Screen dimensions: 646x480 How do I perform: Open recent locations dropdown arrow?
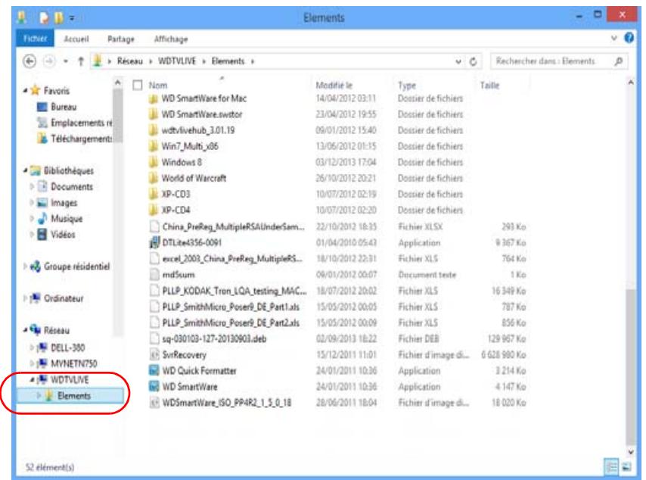click(x=66, y=61)
